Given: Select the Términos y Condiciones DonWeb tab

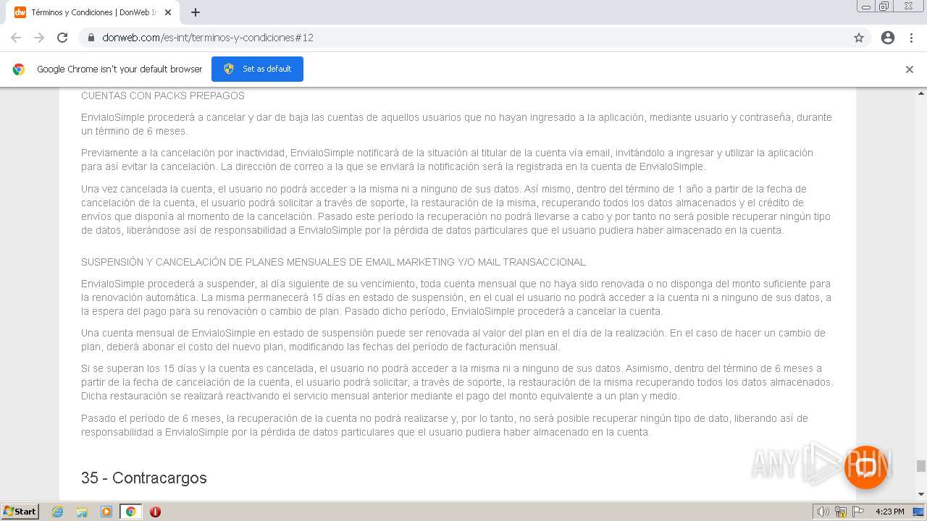Looking at the screenshot, I should pyautogui.click(x=93, y=12).
